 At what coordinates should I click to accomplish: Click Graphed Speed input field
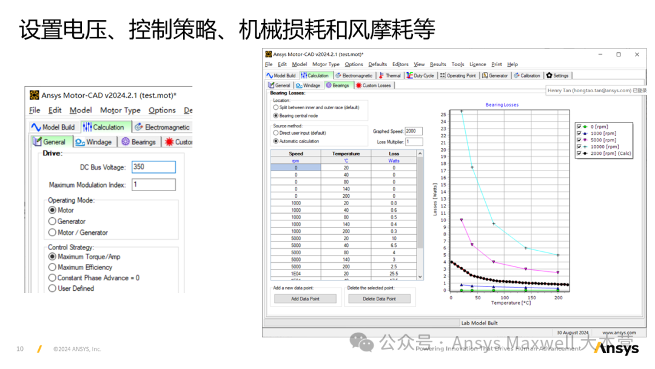click(x=414, y=131)
